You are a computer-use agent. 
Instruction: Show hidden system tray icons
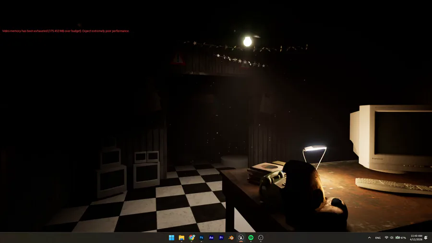(x=369, y=238)
